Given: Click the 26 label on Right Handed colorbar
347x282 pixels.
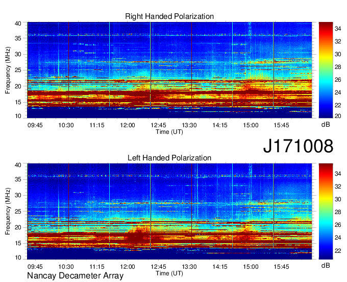Looking at the screenshot, I should [338, 80].
